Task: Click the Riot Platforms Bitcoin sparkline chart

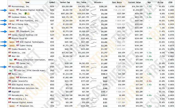Action: pyautogui.click(x=94, y=21)
